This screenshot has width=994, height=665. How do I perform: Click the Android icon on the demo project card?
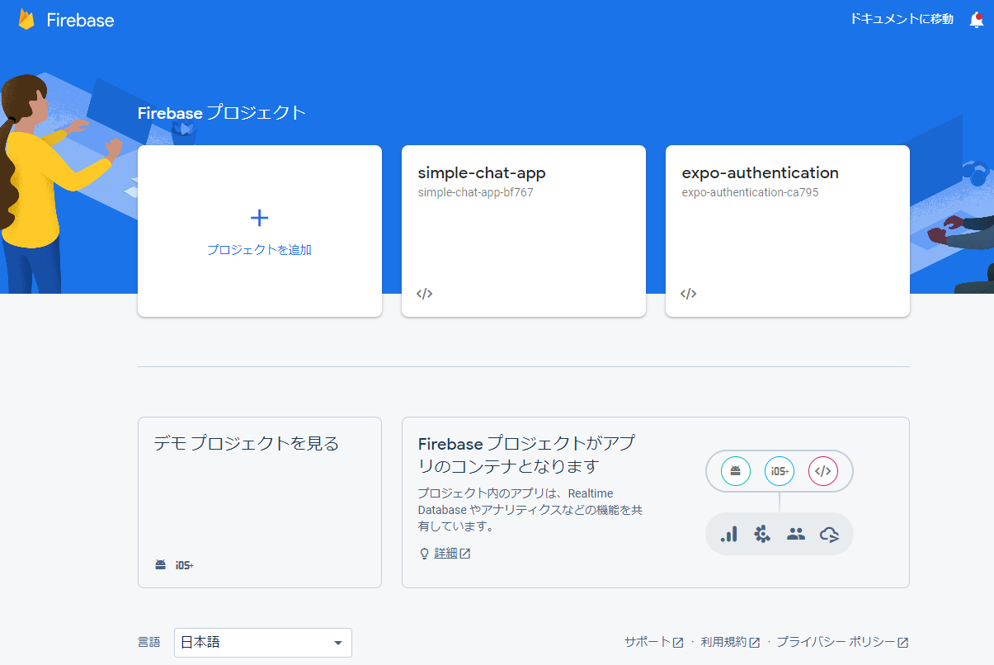[x=159, y=565]
